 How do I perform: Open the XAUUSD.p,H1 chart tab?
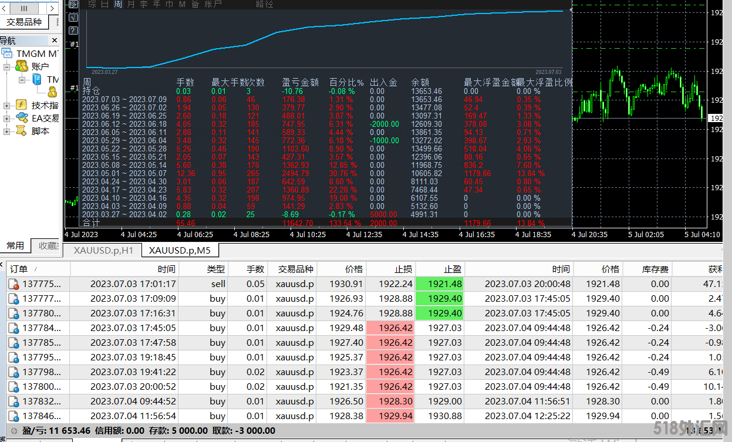coord(103,251)
